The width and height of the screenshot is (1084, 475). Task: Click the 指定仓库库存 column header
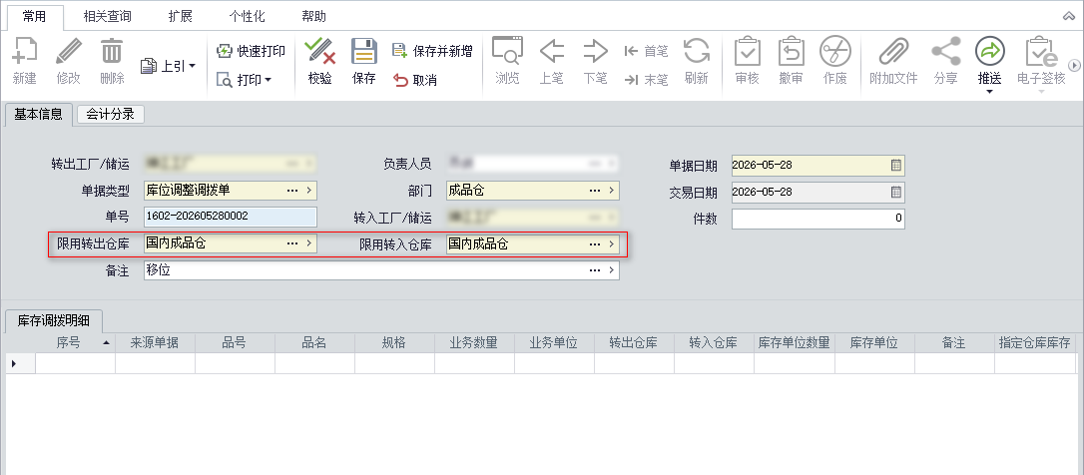(1035, 343)
